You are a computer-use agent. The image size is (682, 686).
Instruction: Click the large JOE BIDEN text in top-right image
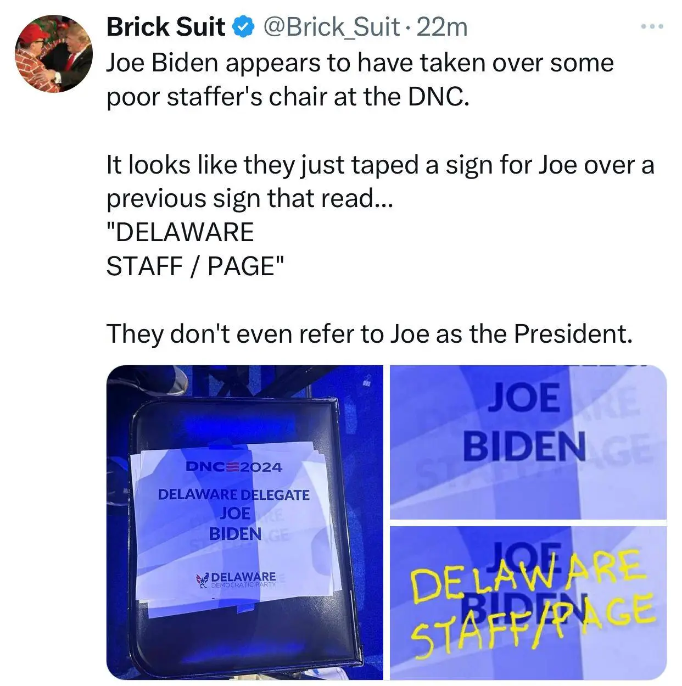[524, 421]
